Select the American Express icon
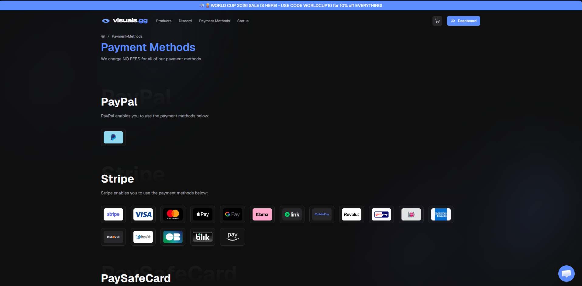Screen dimensions: 582x286 point(441,214)
